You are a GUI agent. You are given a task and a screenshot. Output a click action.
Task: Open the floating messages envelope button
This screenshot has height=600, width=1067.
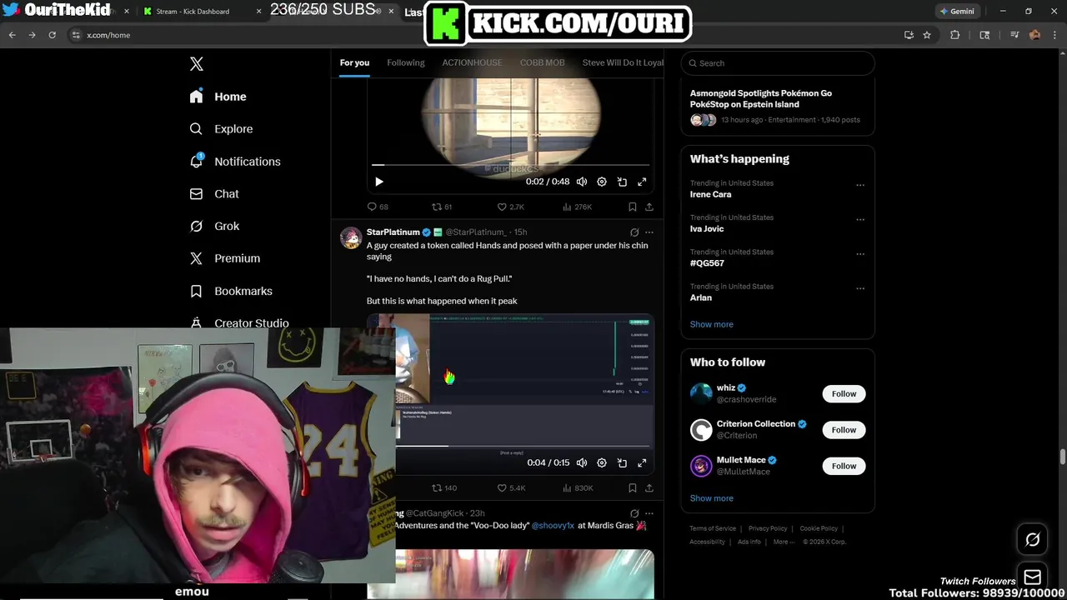(x=1032, y=577)
